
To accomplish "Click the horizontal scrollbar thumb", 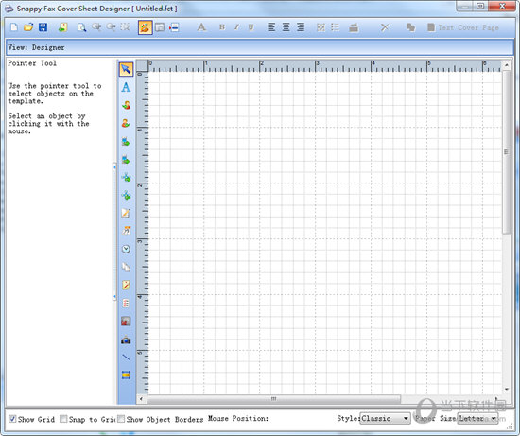I will click(x=273, y=399).
